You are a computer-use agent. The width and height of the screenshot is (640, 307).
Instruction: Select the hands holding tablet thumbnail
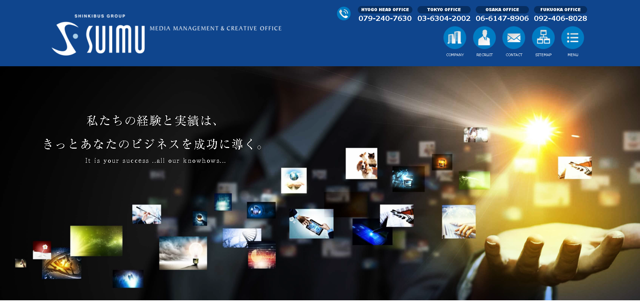(x=311, y=224)
